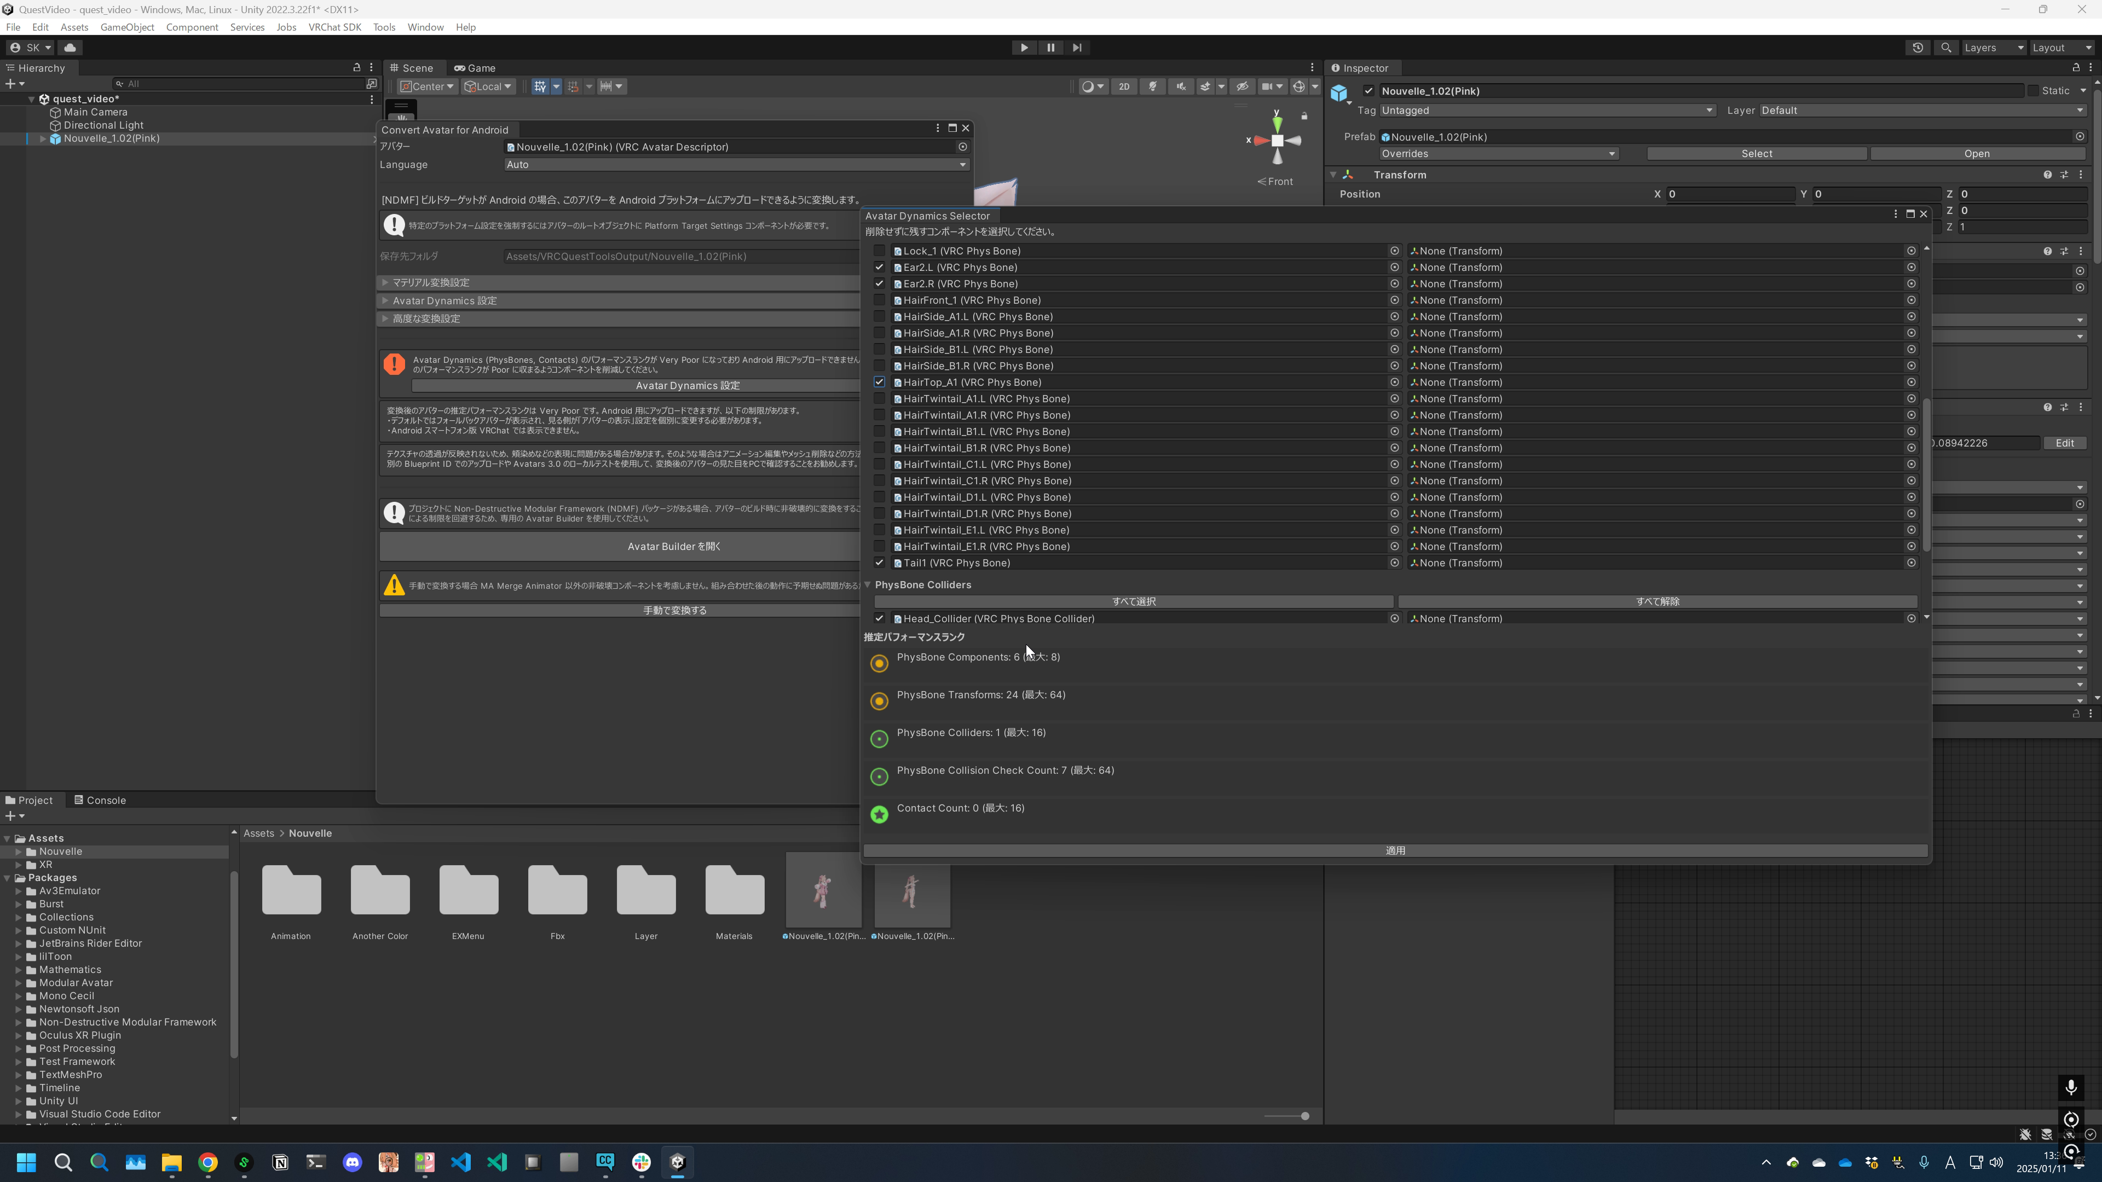Enable the HairFront_1 Phys Bone checkbox
This screenshot has width=2102, height=1182.
point(879,300)
